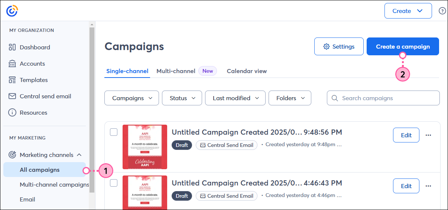Open the Status filter dropdown
This screenshot has height=210, width=448.
182,98
